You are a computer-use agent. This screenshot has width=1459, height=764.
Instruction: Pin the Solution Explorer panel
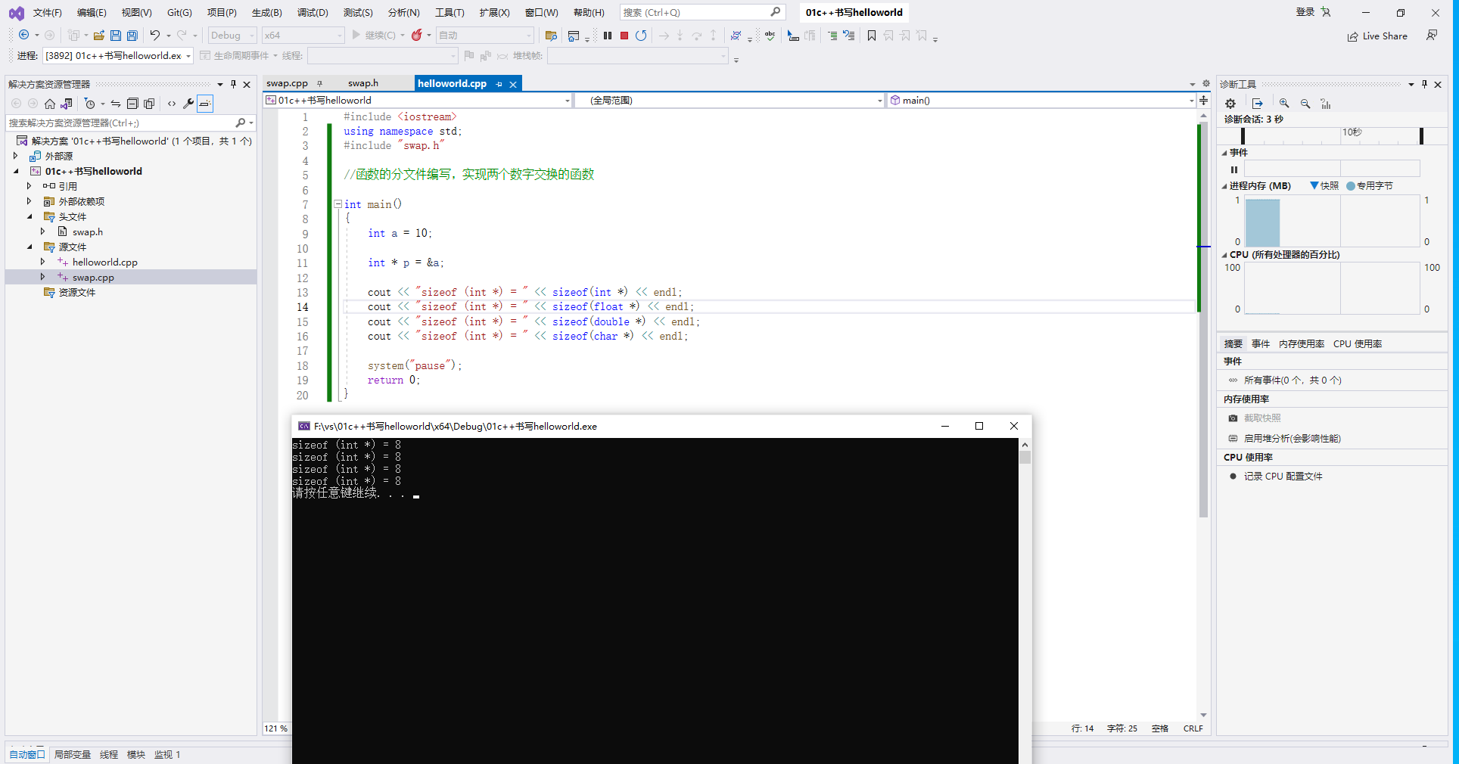pyautogui.click(x=233, y=84)
